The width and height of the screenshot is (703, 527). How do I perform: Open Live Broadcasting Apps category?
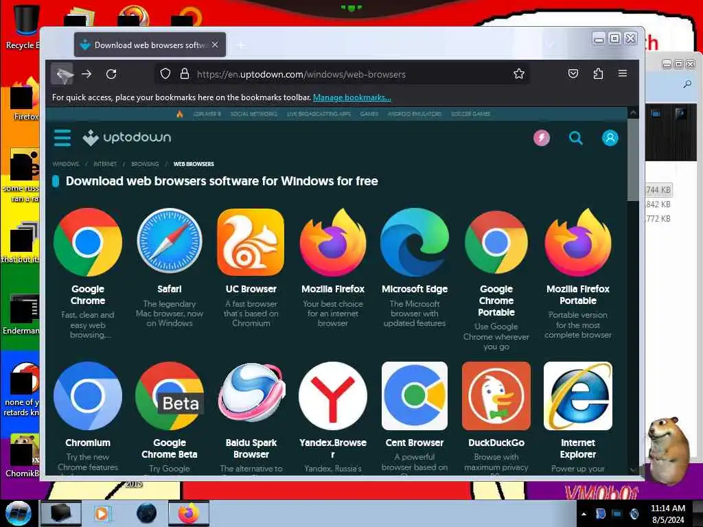[x=319, y=114]
